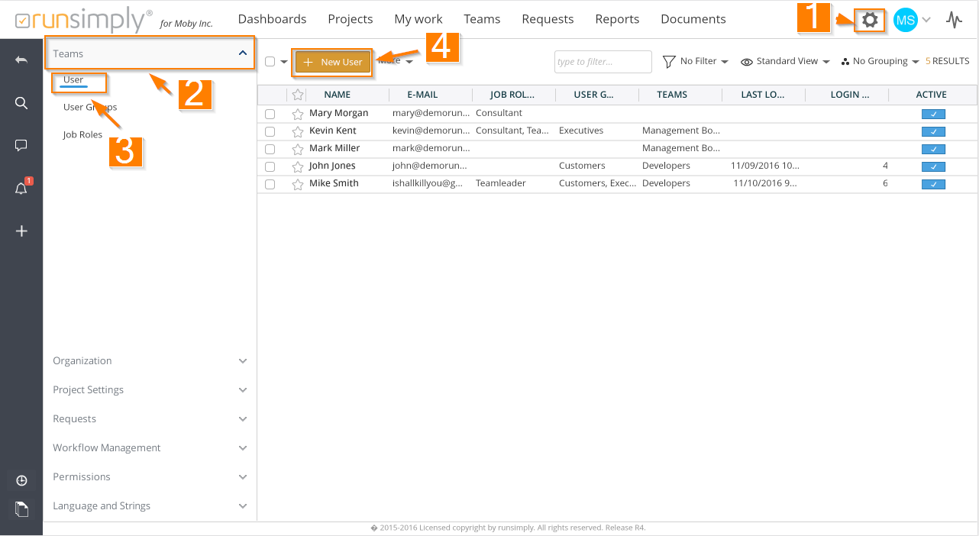Open the Standard View dropdown
This screenshot has width=979, height=536.
[786, 61]
